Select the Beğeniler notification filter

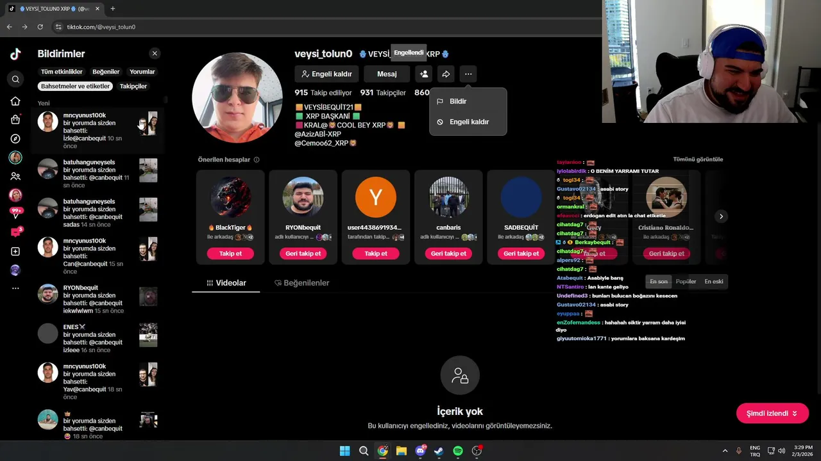[106, 72]
